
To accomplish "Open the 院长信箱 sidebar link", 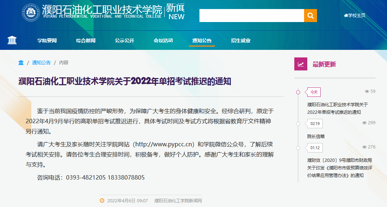I will [x=316, y=137].
